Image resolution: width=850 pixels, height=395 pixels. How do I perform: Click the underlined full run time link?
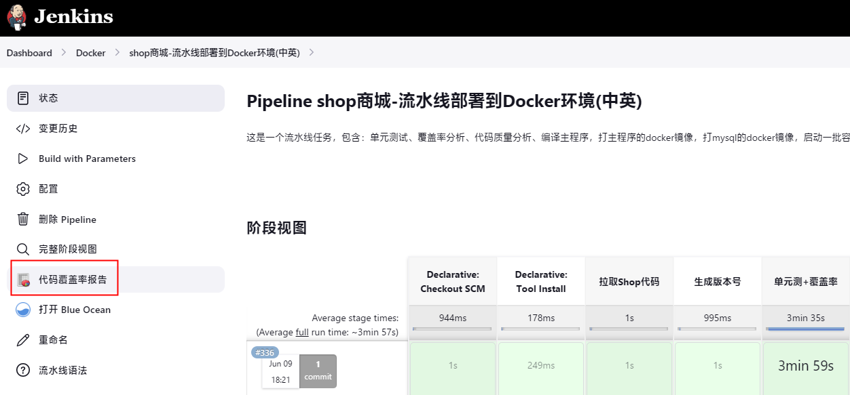tap(303, 332)
